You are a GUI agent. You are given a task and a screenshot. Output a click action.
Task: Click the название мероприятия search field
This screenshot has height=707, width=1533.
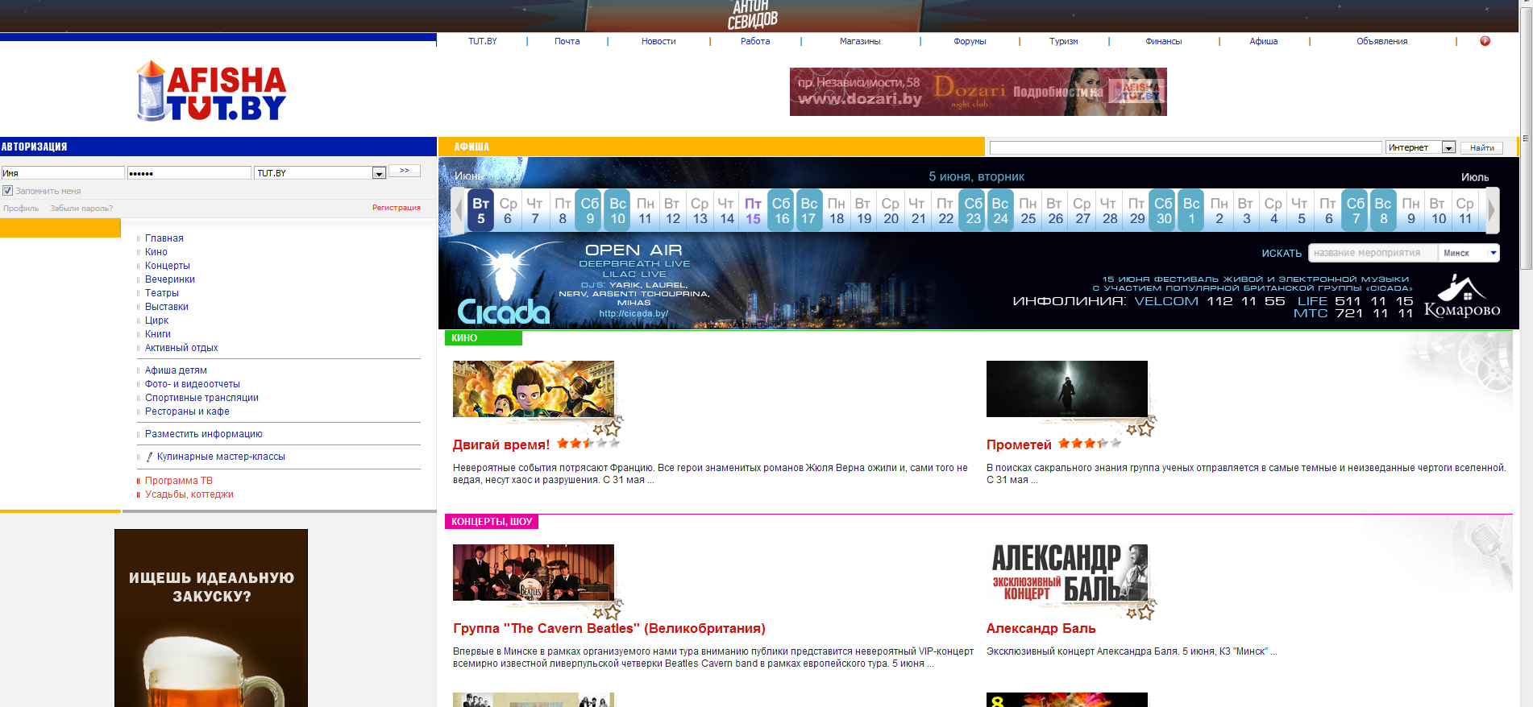(x=1373, y=253)
